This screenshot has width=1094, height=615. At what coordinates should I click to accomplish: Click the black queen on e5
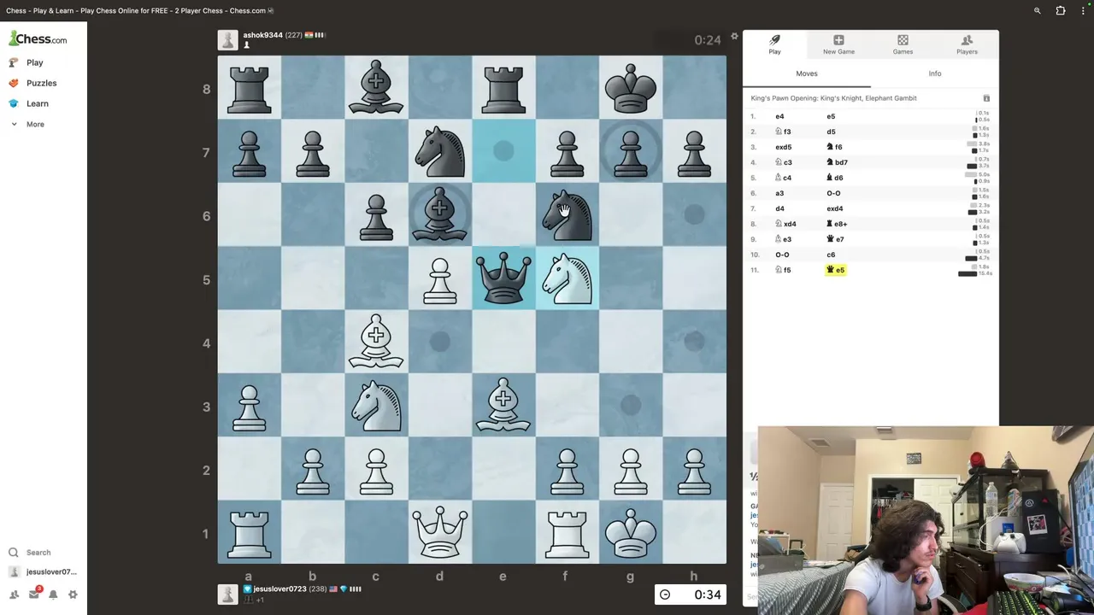(503, 278)
